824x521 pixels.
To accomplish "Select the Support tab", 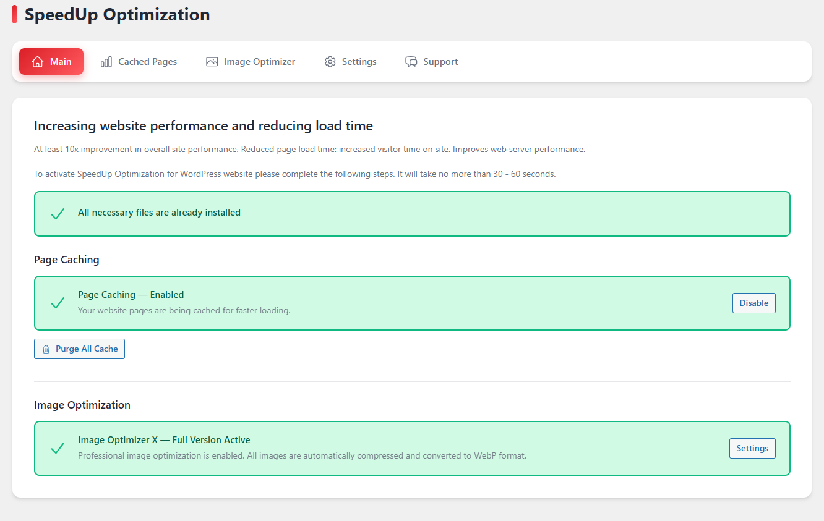I will click(432, 62).
